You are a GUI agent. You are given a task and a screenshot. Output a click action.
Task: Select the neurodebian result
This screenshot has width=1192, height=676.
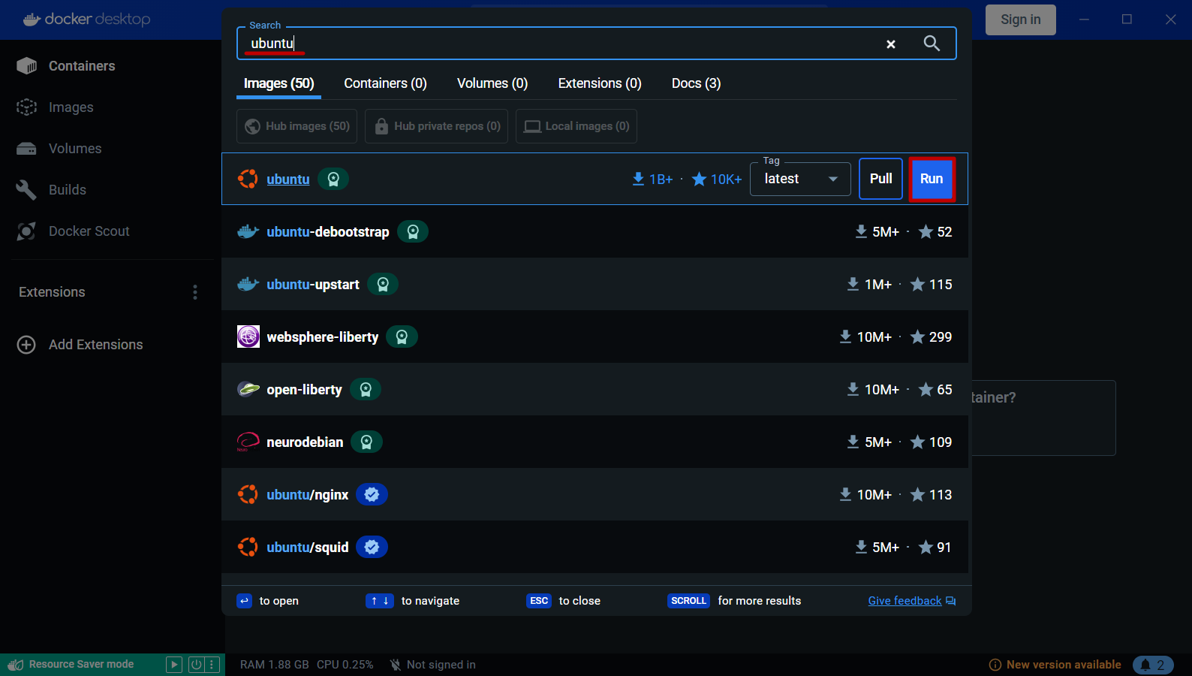pyautogui.click(x=594, y=442)
